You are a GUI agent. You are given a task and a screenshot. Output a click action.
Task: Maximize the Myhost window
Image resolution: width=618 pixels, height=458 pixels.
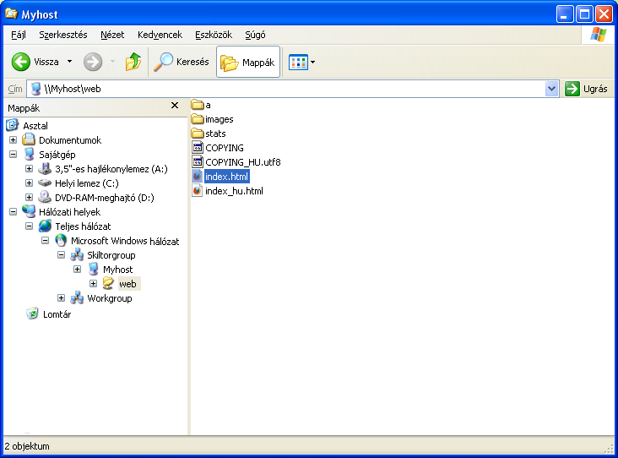pos(584,14)
